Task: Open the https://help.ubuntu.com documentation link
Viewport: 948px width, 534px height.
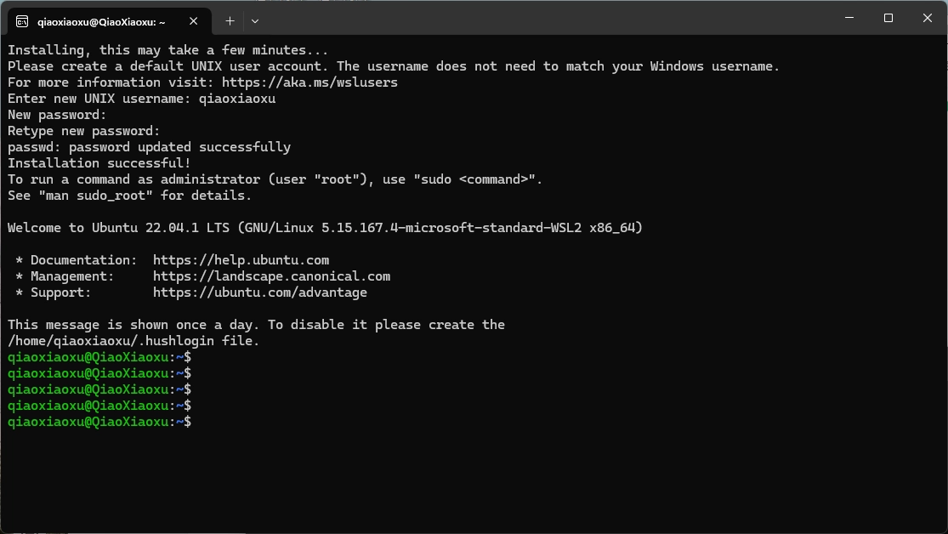Action: (x=241, y=260)
